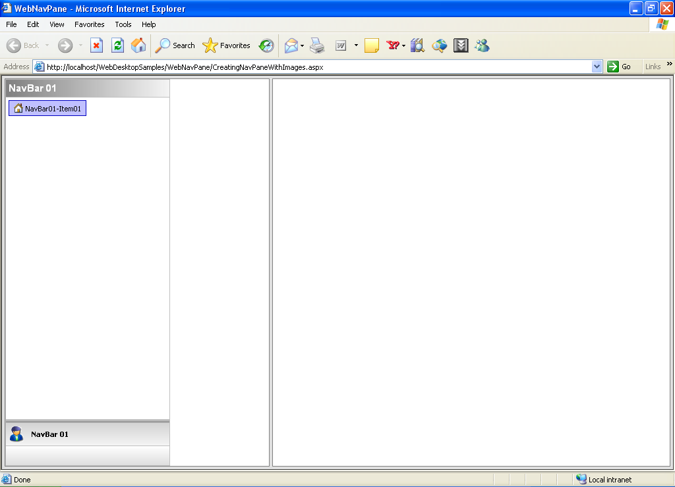Click the Print toolbar icon
This screenshot has width=675, height=487.
click(317, 45)
